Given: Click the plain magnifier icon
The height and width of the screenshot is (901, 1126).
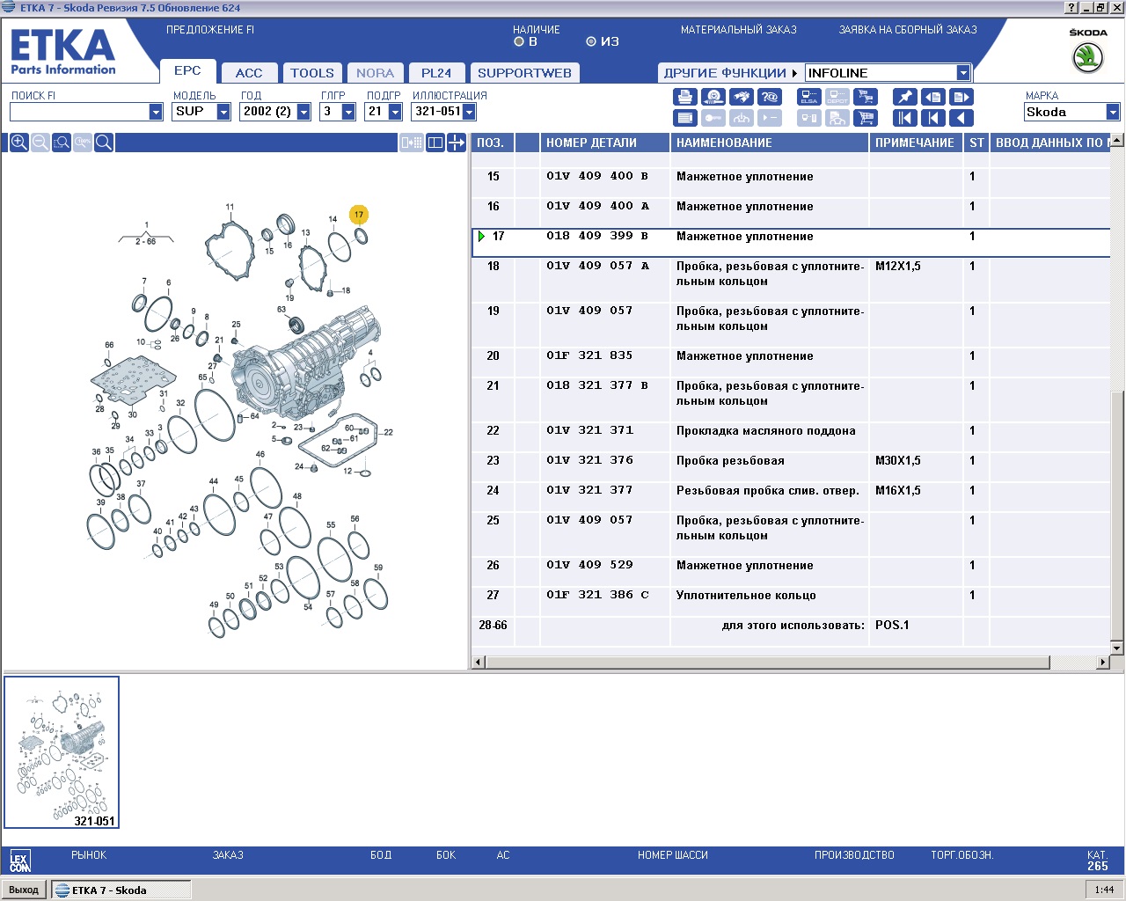Looking at the screenshot, I should tap(103, 143).
